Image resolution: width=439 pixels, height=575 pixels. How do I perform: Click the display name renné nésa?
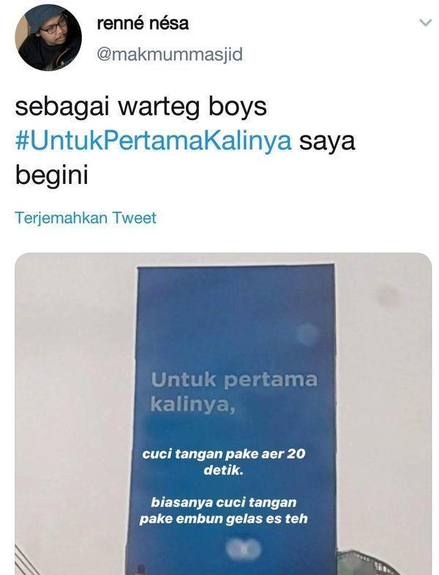click(143, 23)
